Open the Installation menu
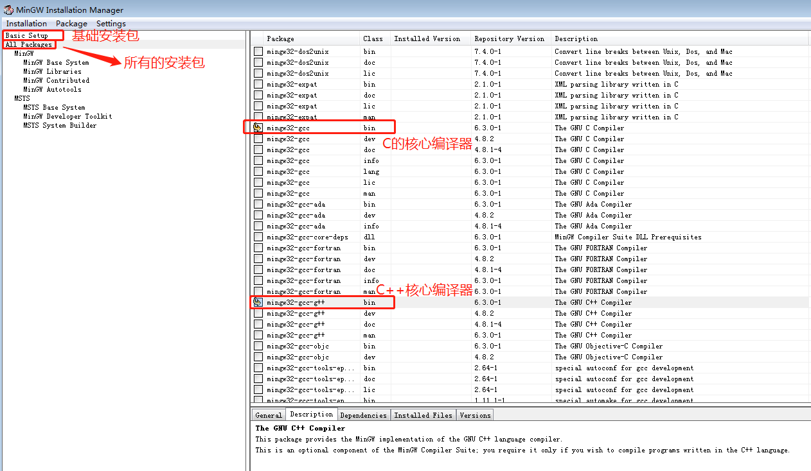 click(26, 24)
